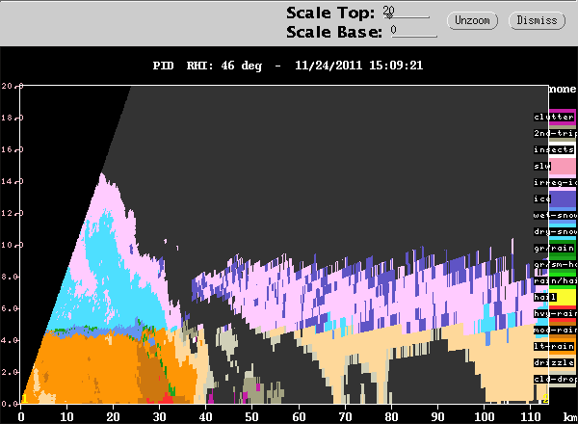Click the 'cld-drops' legend label
578x424 pixels.
pyautogui.click(x=555, y=379)
